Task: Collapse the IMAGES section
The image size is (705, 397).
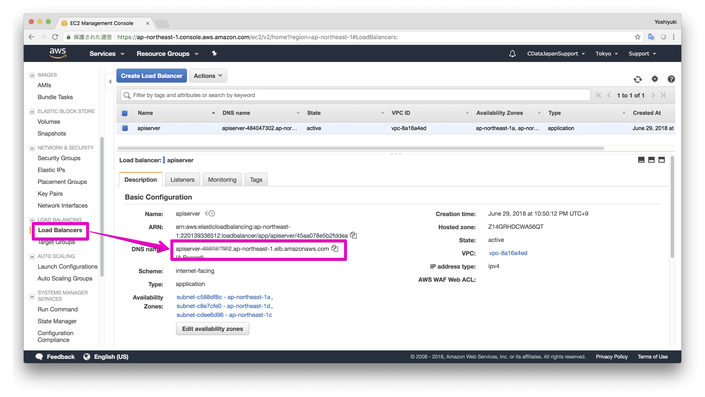Action: pyautogui.click(x=32, y=75)
